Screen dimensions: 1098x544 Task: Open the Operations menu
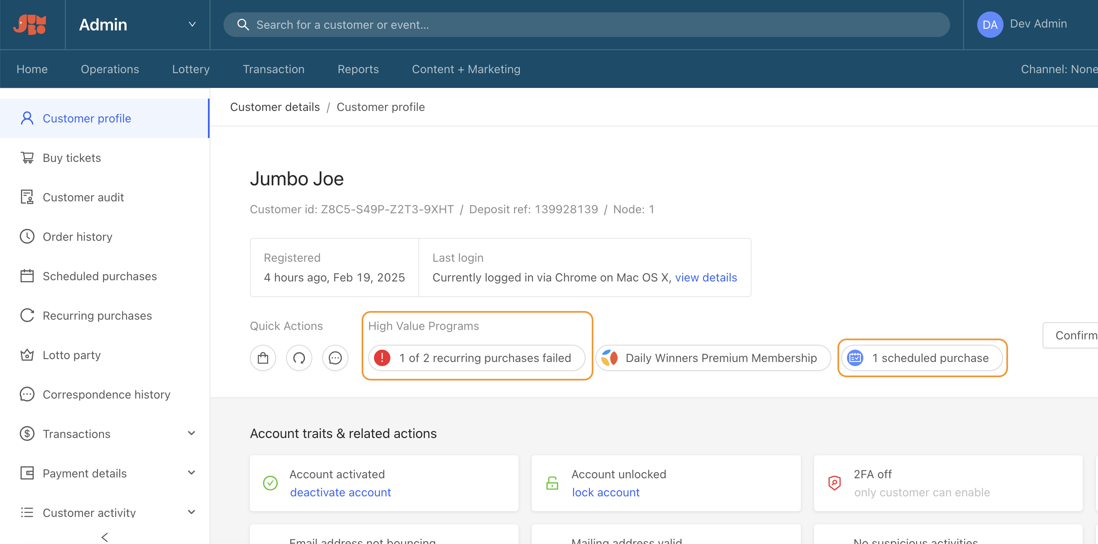coord(110,69)
